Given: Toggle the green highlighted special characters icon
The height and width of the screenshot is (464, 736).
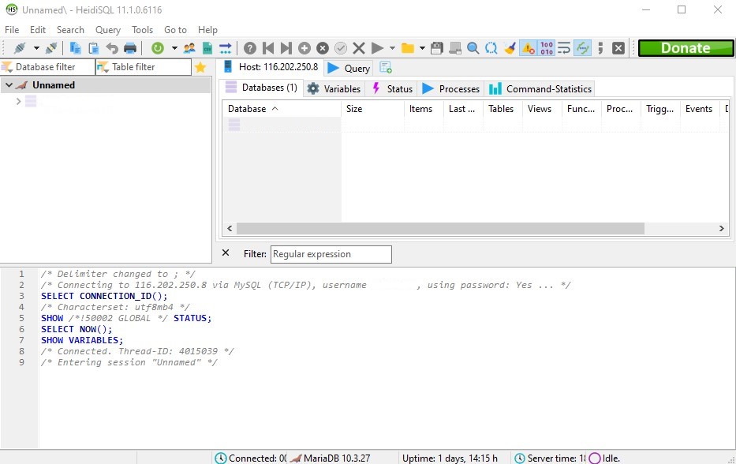Looking at the screenshot, I should point(582,48).
